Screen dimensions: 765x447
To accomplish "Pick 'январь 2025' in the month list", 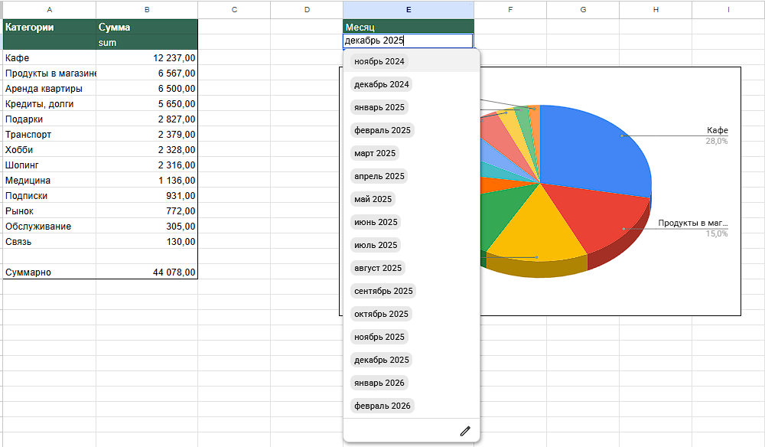I will pos(379,107).
